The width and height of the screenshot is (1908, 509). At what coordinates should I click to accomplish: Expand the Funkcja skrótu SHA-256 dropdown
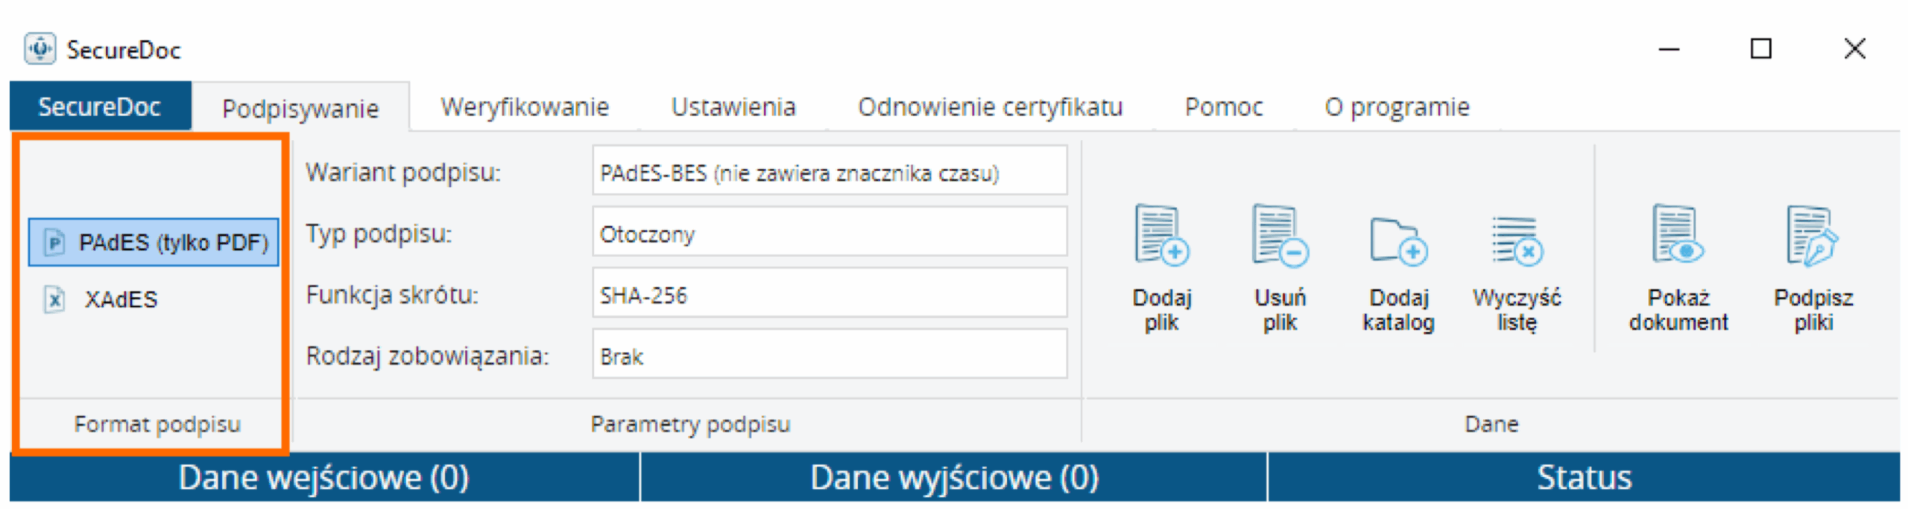pyautogui.click(x=829, y=295)
